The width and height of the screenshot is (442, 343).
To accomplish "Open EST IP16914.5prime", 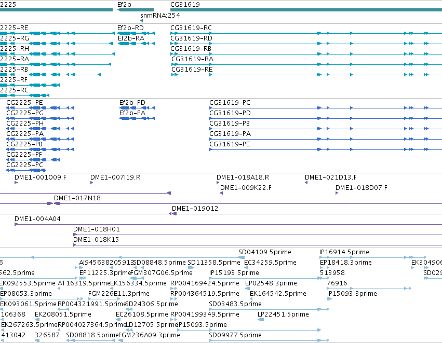I will coord(344,252).
